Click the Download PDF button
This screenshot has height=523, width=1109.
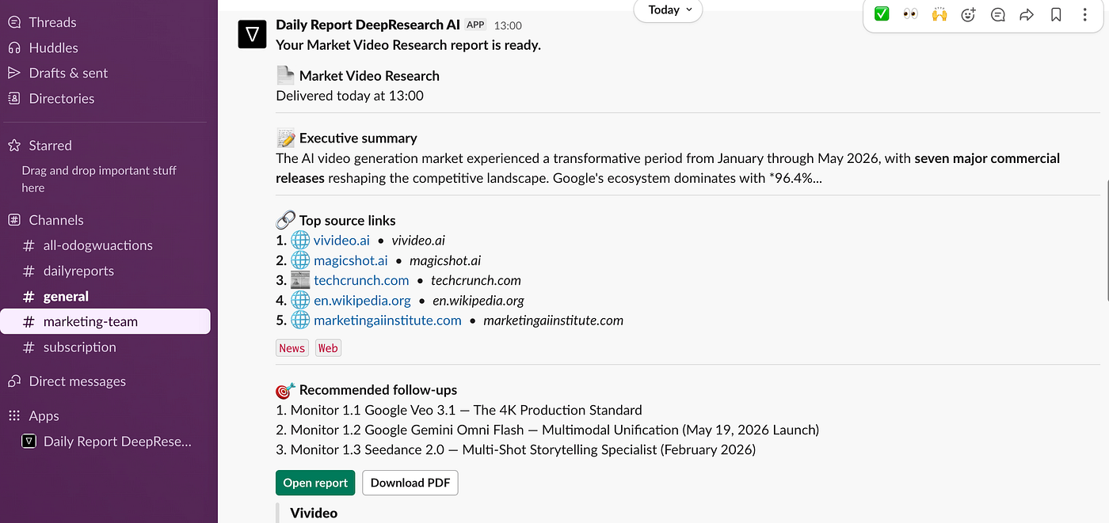(x=410, y=483)
